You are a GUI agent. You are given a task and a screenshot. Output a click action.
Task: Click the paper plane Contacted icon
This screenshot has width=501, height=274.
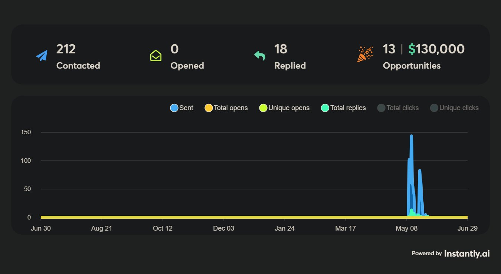coord(42,56)
